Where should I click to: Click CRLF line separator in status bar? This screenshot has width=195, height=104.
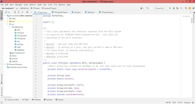[x=174, y=103]
